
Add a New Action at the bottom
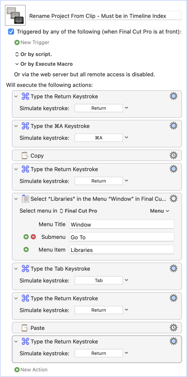click(x=31, y=369)
